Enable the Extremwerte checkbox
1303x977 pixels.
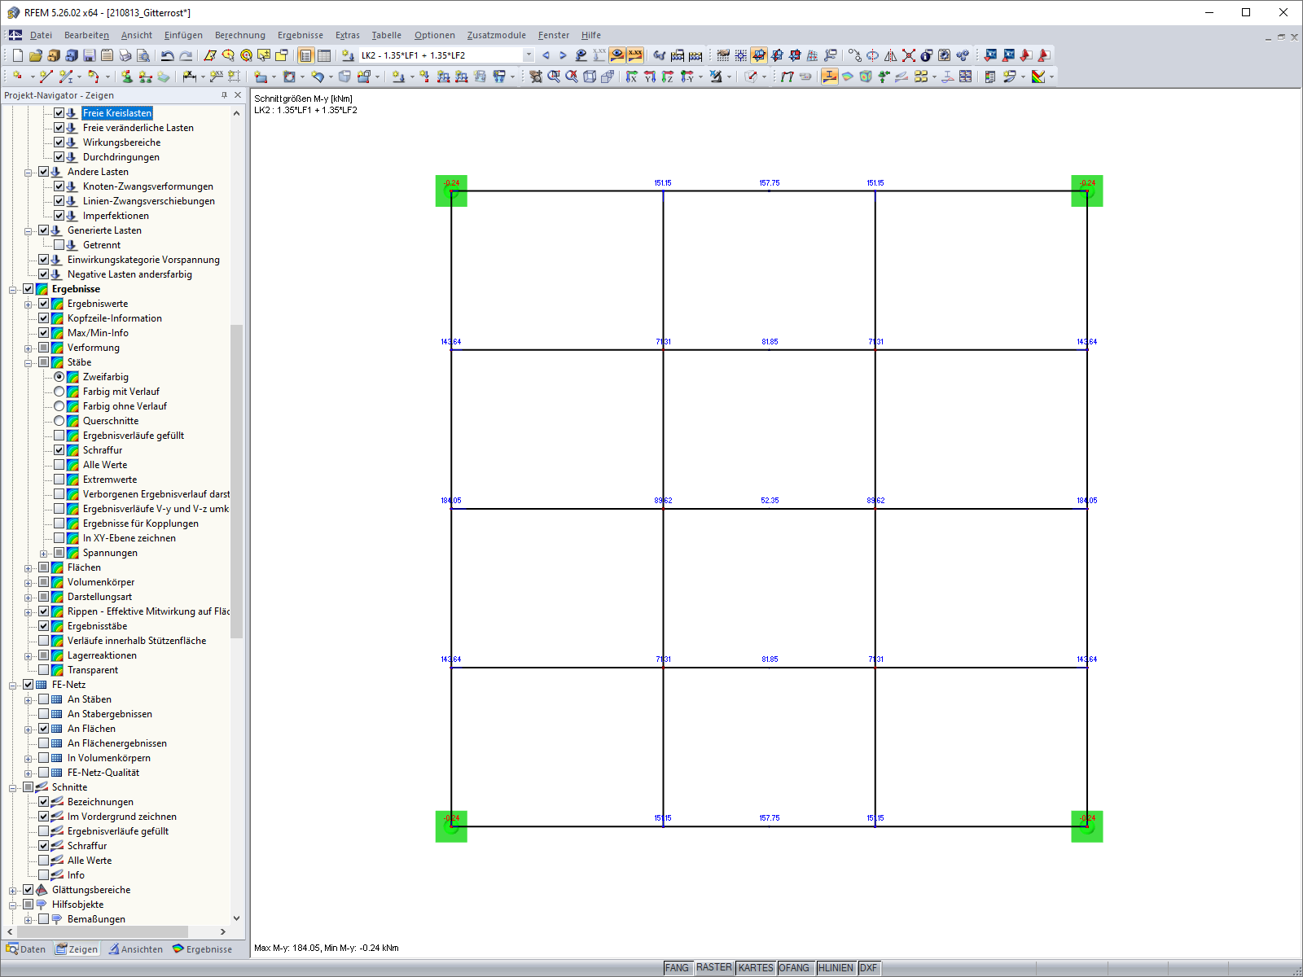click(x=59, y=480)
